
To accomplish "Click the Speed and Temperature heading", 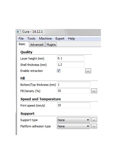I will coord(40,99).
